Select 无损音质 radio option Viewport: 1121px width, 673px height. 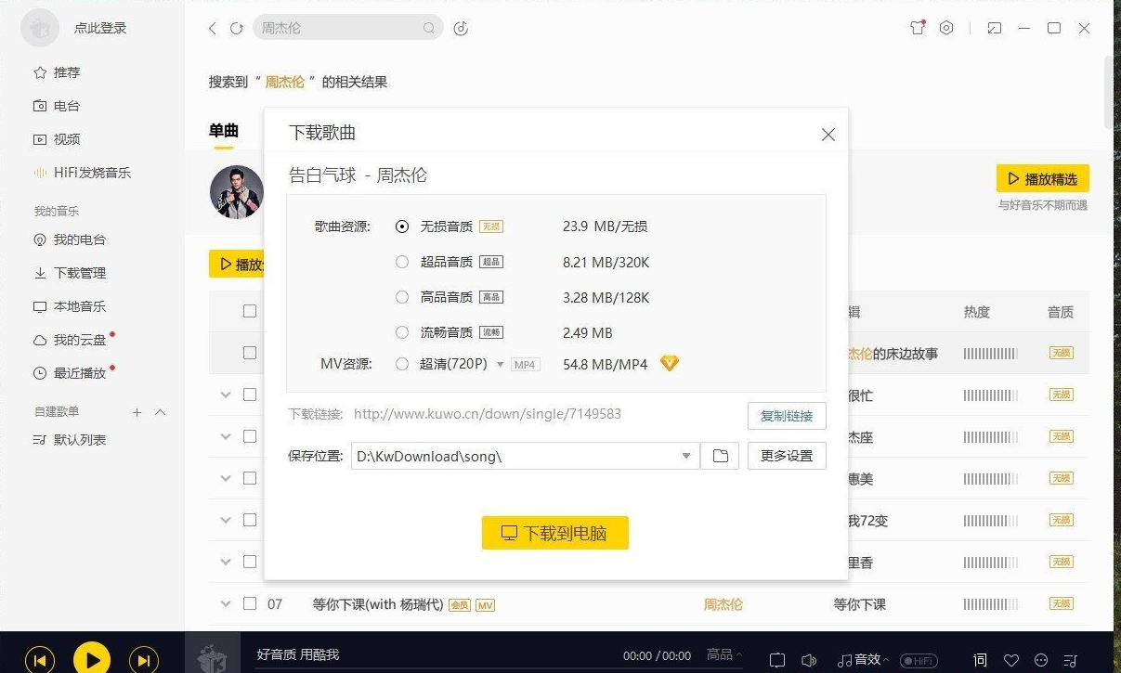click(x=402, y=226)
